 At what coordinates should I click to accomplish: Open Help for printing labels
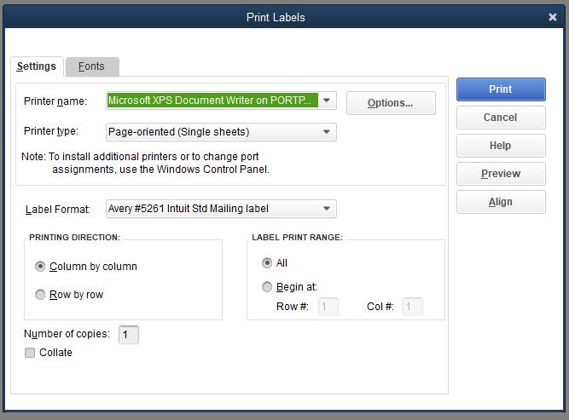500,146
